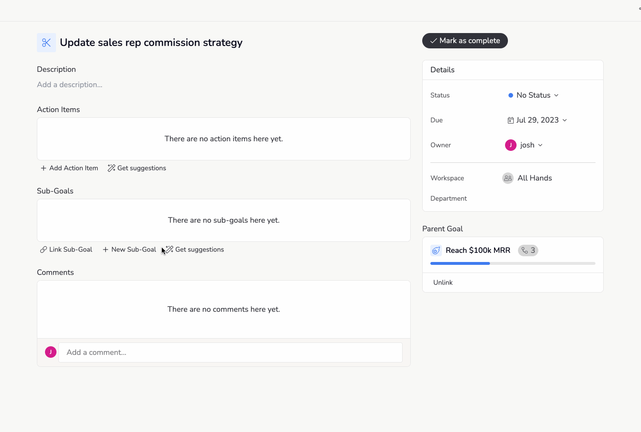Click the parent goal progress bar

click(512, 263)
